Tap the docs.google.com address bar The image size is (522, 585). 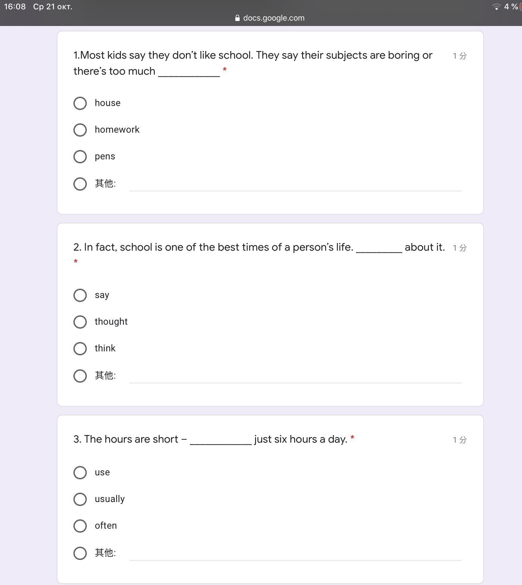coord(273,18)
